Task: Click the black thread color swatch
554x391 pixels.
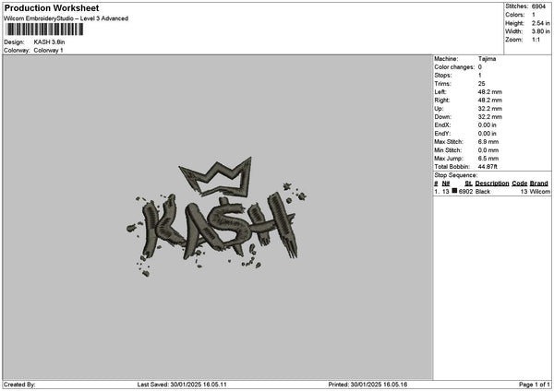Action: point(454,191)
